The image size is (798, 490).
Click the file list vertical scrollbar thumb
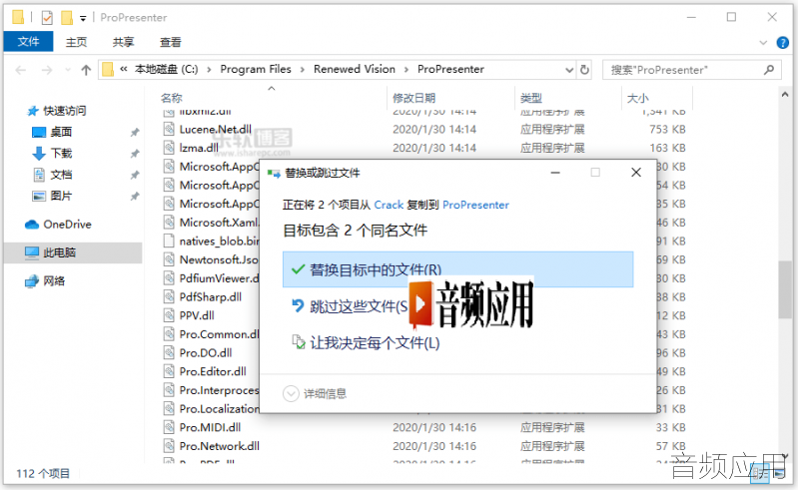[784, 289]
